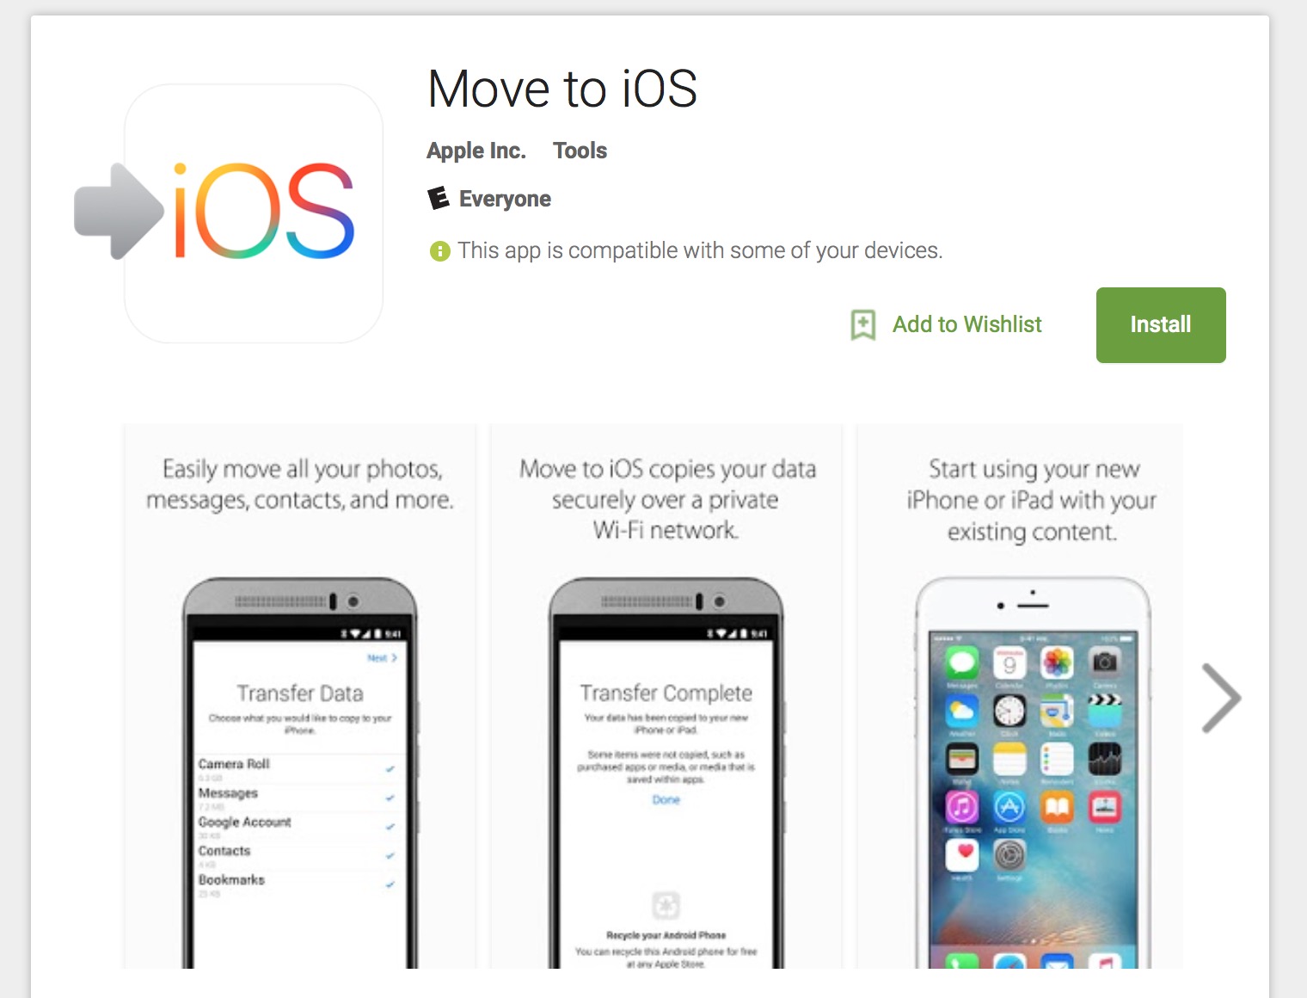Click the Move to iOS title
This screenshot has width=1307, height=998.
pyautogui.click(x=562, y=89)
